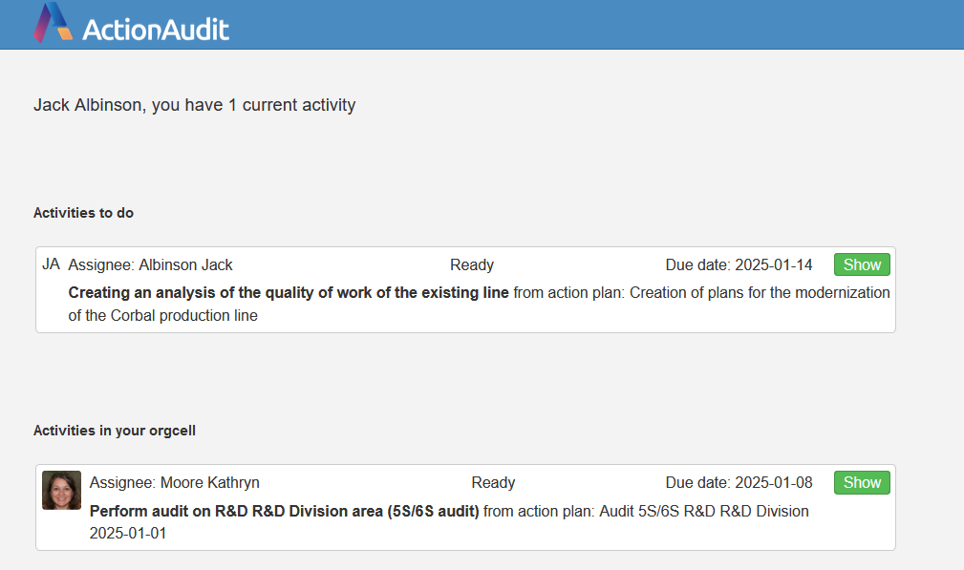This screenshot has width=964, height=570.
Task: Show the Moore Kathryn audit activity
Action: (x=861, y=482)
